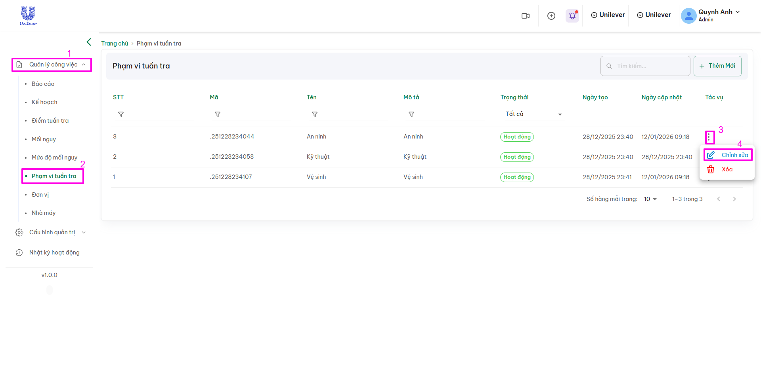Viewport: 761px width, 374px height.
Task: Collapse the sidebar with the left chevron
Action: 89,42
